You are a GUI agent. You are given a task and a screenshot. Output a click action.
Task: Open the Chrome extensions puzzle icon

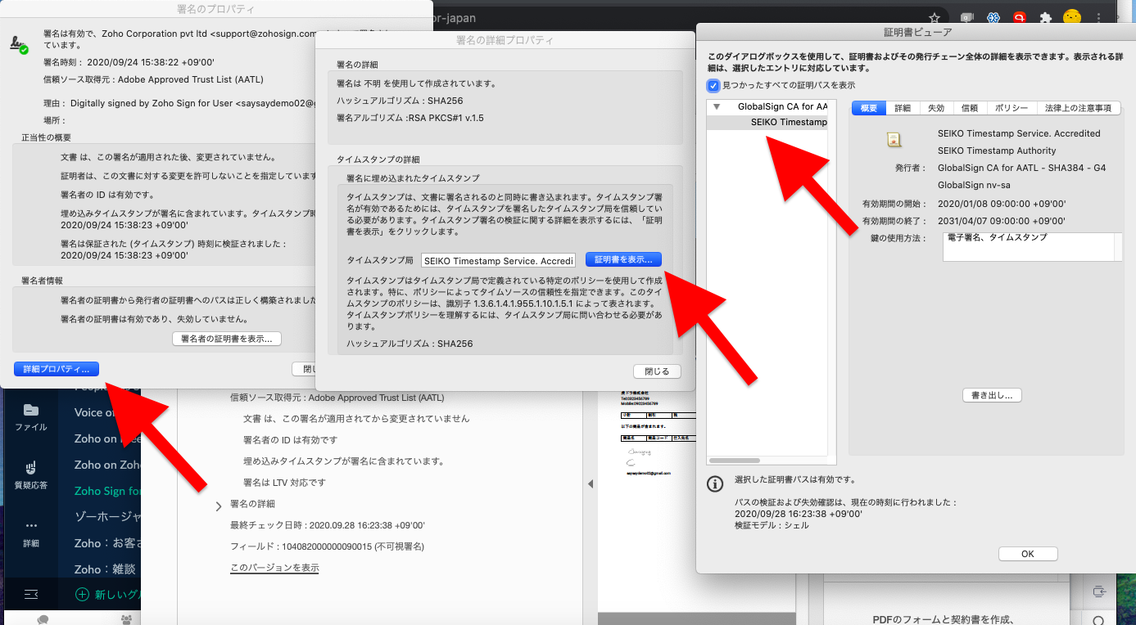[x=1045, y=17]
